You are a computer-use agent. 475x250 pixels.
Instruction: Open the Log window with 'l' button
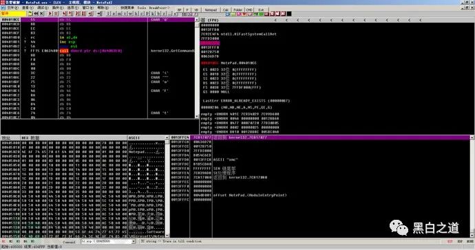coord(108,14)
